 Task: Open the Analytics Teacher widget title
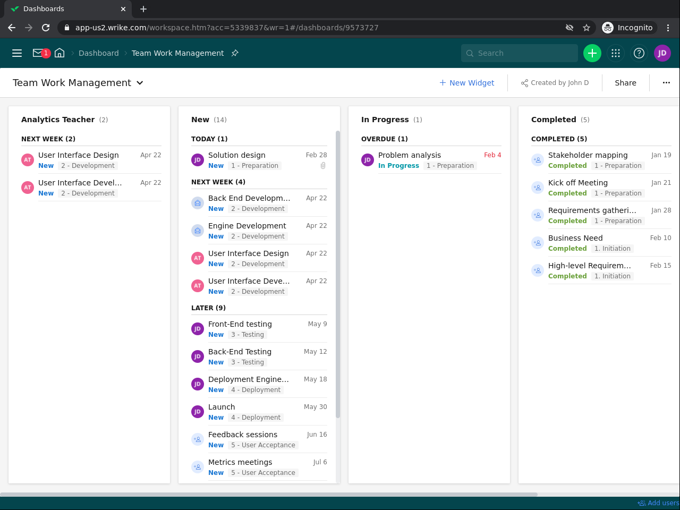tap(58, 120)
